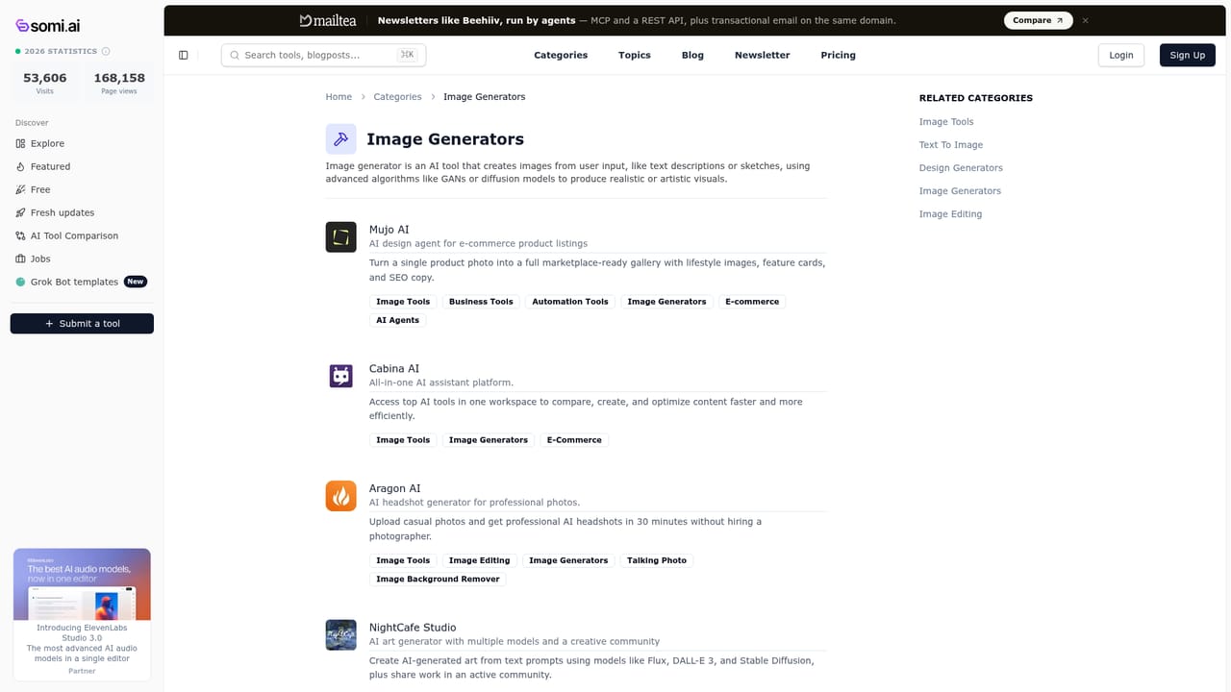Image resolution: width=1231 pixels, height=692 pixels.
Task: Open related category Image Editing
Action: [950, 214]
